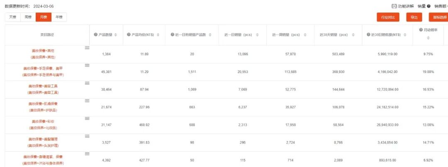The height and width of the screenshot is (167, 448).
Task: Sort by 月动销率 sort arrows
Action: [428, 38]
